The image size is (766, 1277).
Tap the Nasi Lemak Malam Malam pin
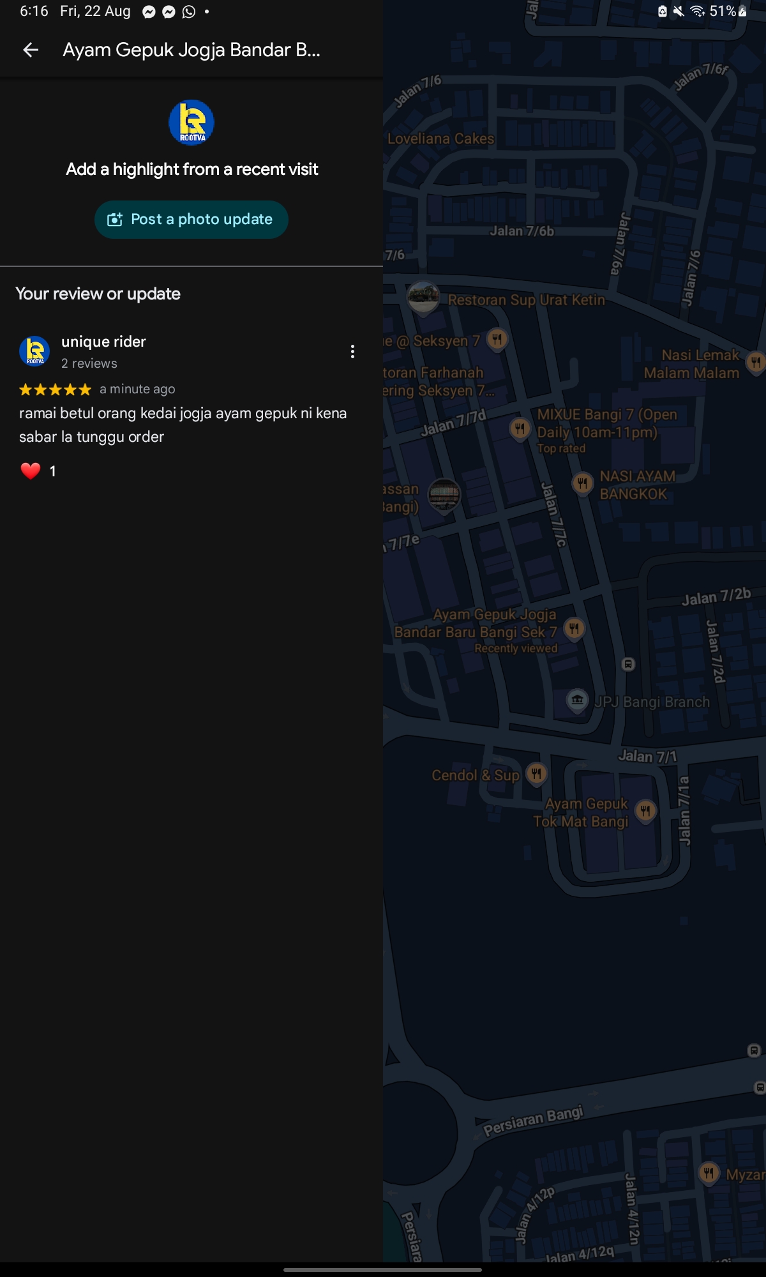click(x=756, y=363)
